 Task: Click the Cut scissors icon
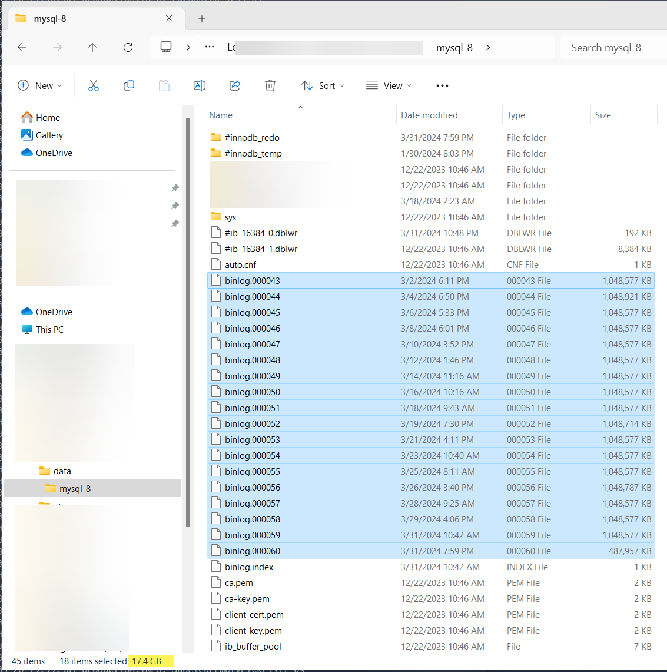pyautogui.click(x=94, y=85)
